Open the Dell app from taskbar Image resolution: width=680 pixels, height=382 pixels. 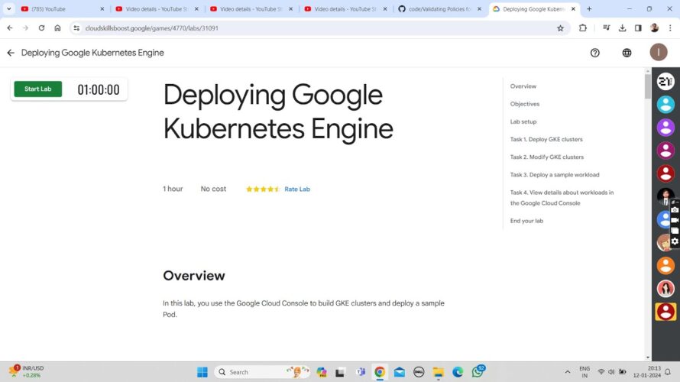(x=419, y=372)
